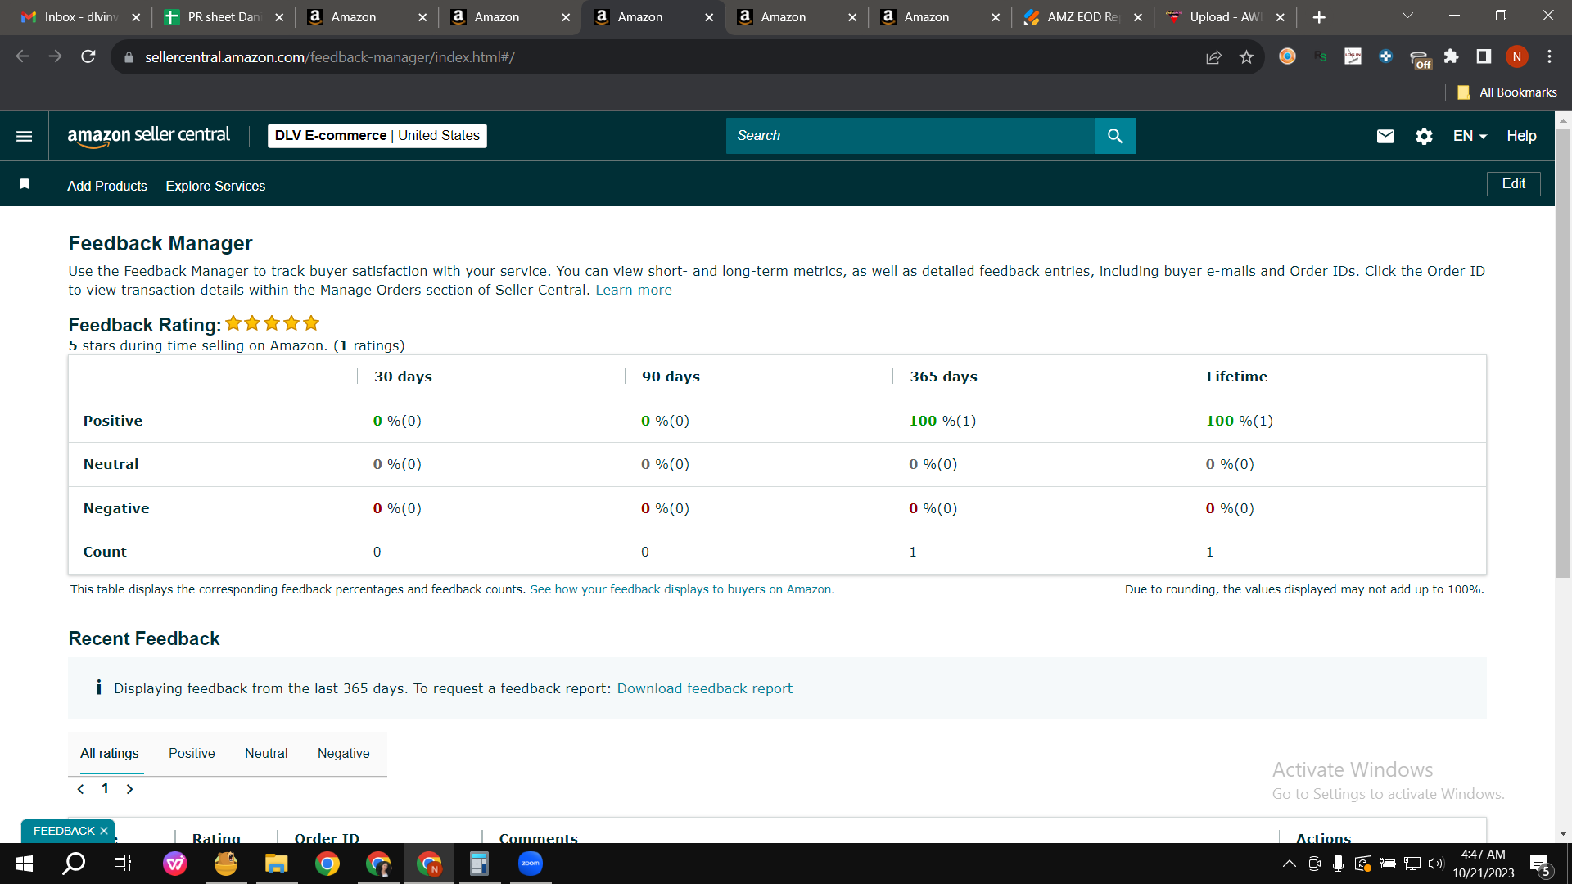This screenshot has width=1572, height=884.
Task: Click the Edit button
Action: (1513, 184)
